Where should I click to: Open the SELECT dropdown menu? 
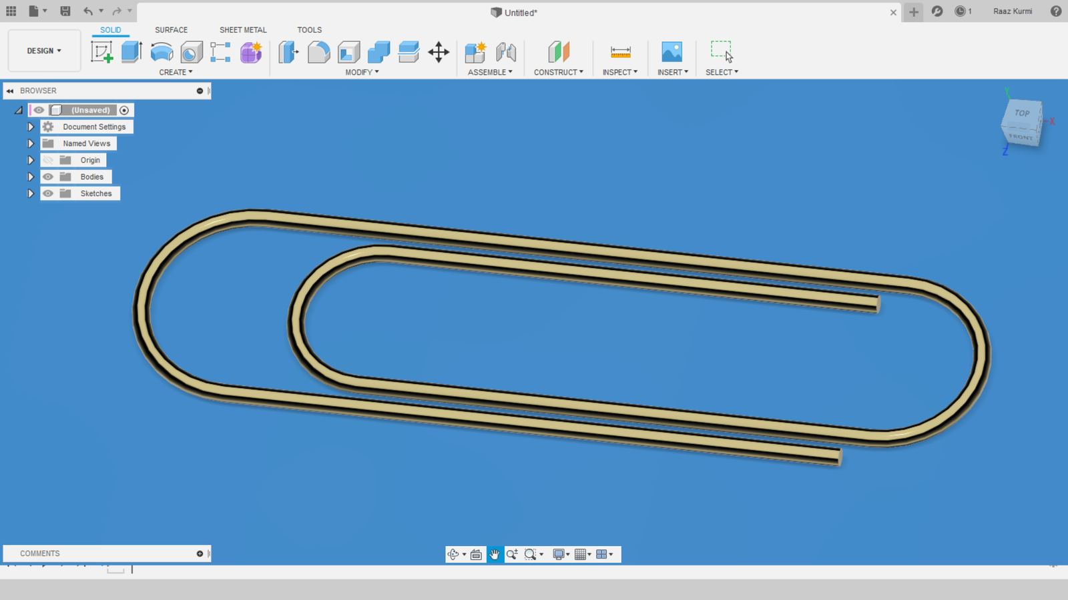[722, 72]
